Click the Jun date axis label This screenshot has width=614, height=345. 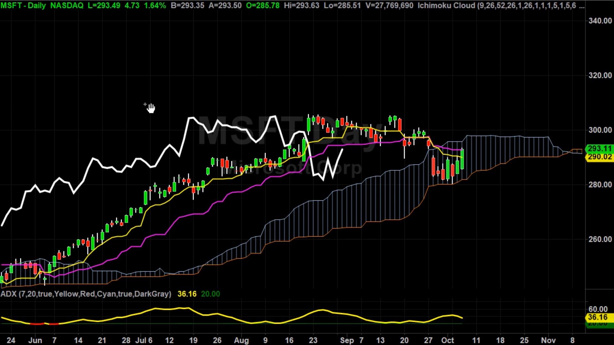click(x=35, y=341)
